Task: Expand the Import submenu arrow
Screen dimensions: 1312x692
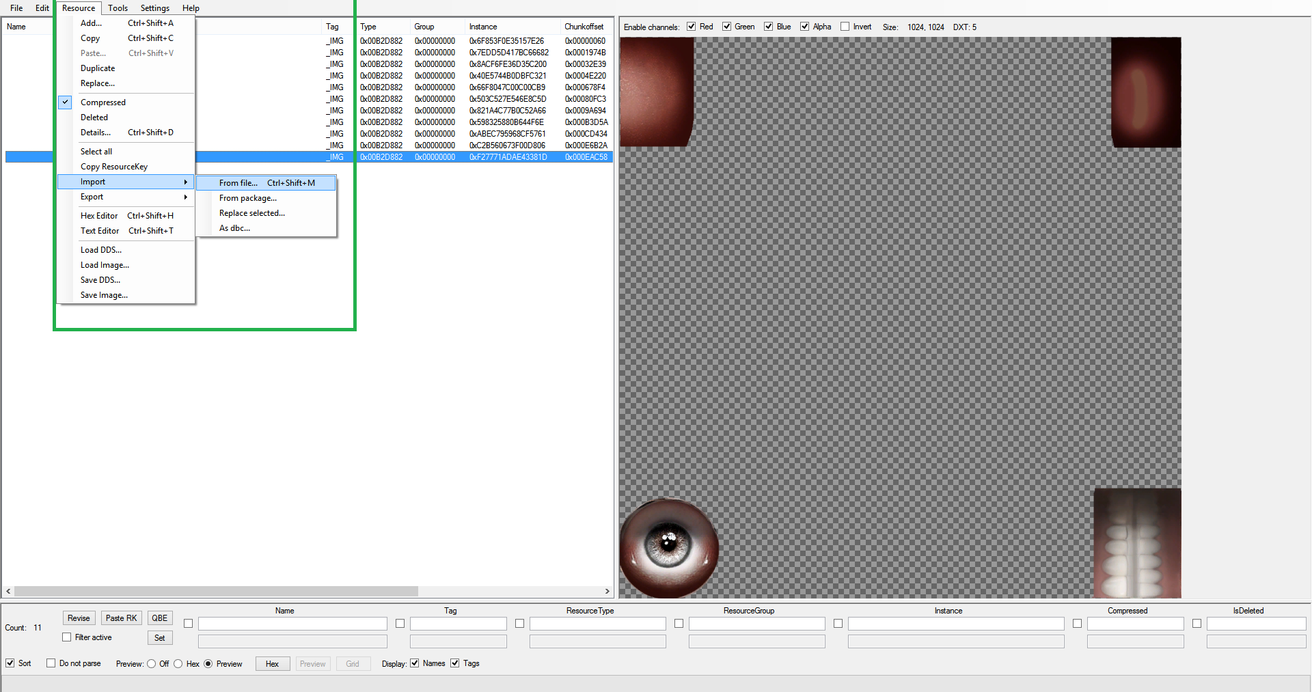Action: 185,182
